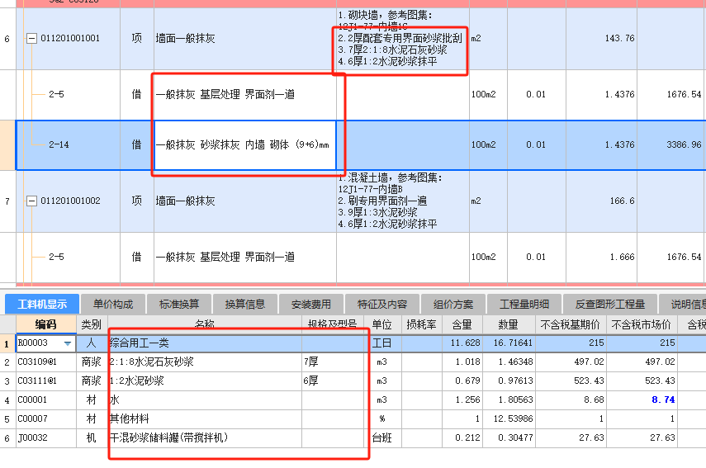Switch to the 安装费用 tab
This screenshot has height=468, width=706.
(311, 305)
